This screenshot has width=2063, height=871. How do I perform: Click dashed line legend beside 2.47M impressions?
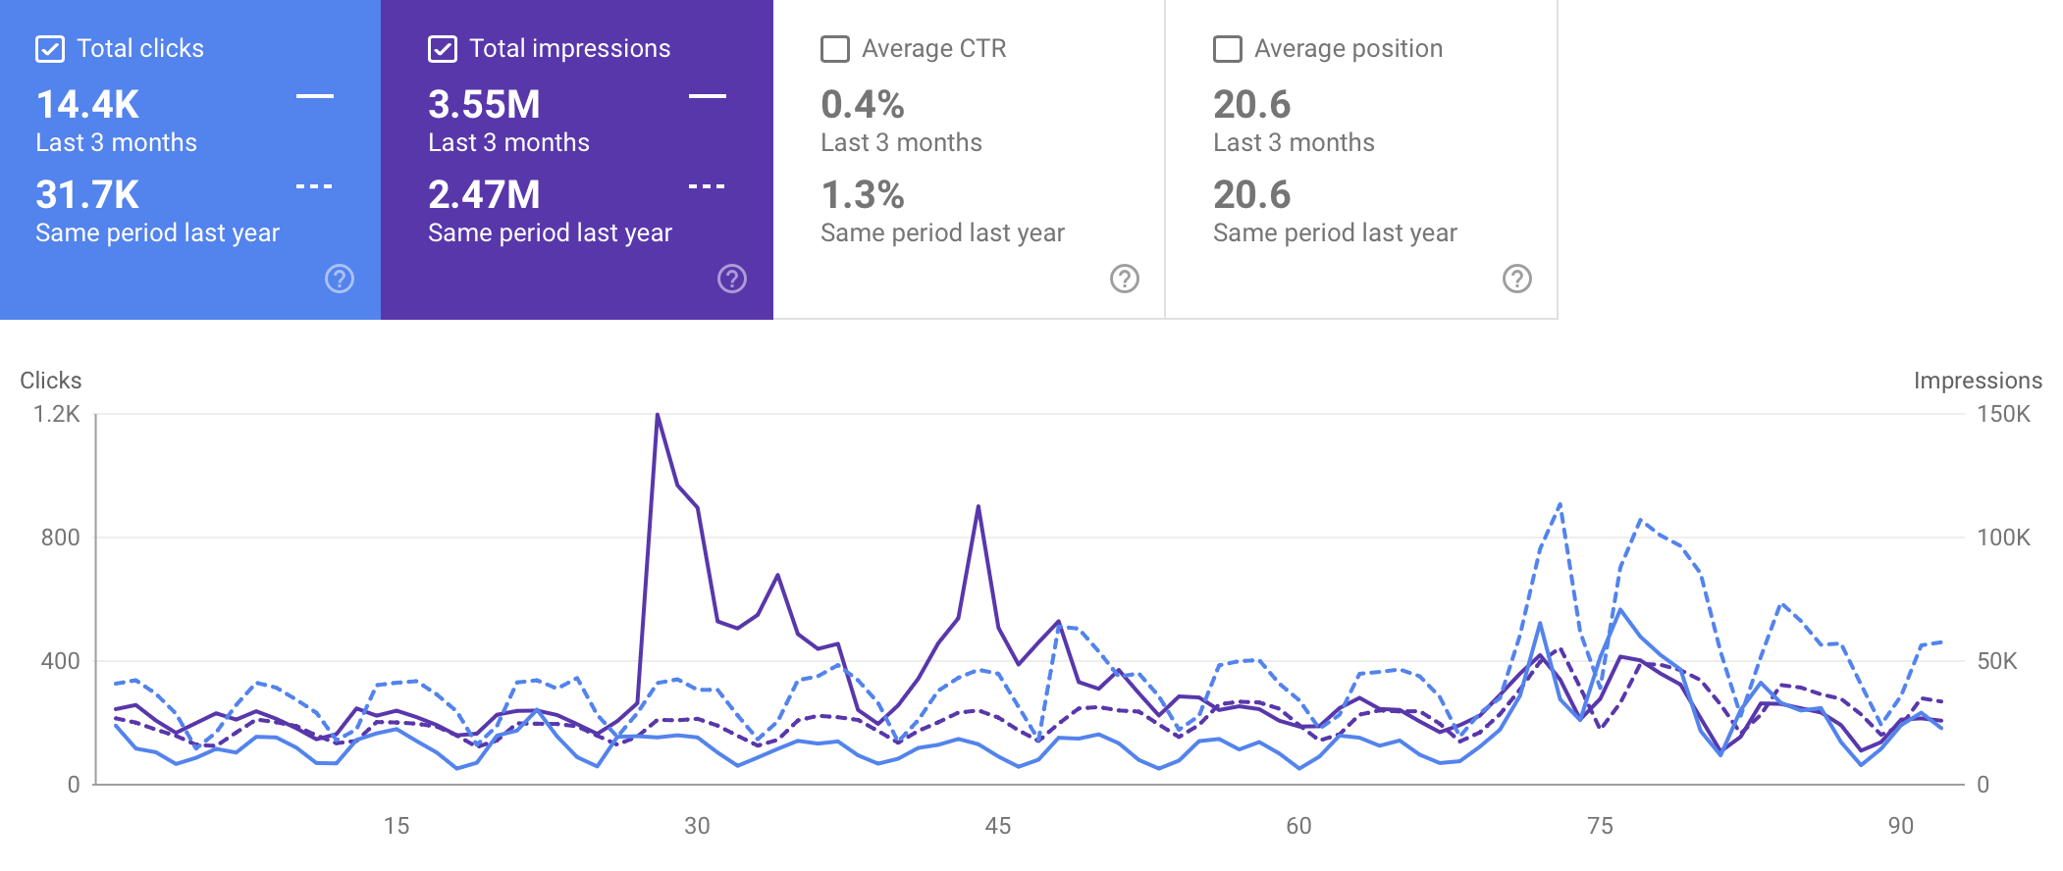708,186
